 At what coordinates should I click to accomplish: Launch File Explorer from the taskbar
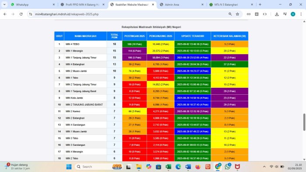[139, 167]
